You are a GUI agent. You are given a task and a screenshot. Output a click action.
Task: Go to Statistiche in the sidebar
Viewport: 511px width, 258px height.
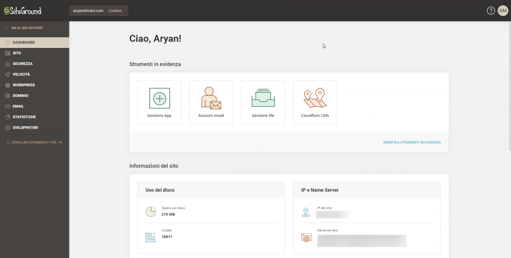pos(24,117)
